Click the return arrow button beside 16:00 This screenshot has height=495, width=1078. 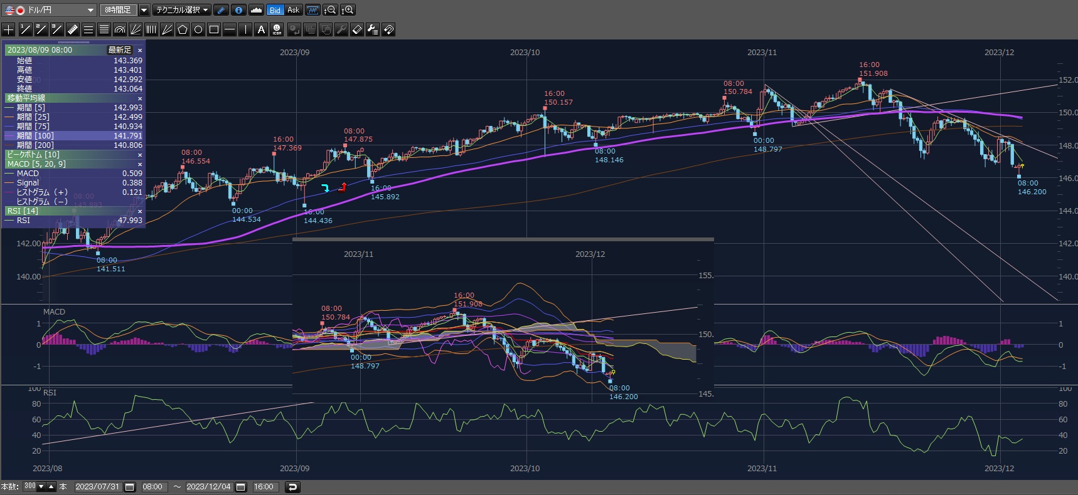pyautogui.click(x=292, y=487)
